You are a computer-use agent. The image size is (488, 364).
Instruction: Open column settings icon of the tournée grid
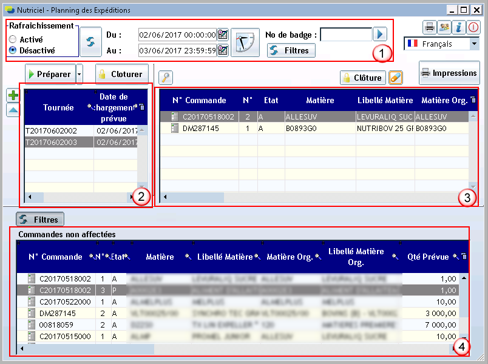tap(142, 107)
